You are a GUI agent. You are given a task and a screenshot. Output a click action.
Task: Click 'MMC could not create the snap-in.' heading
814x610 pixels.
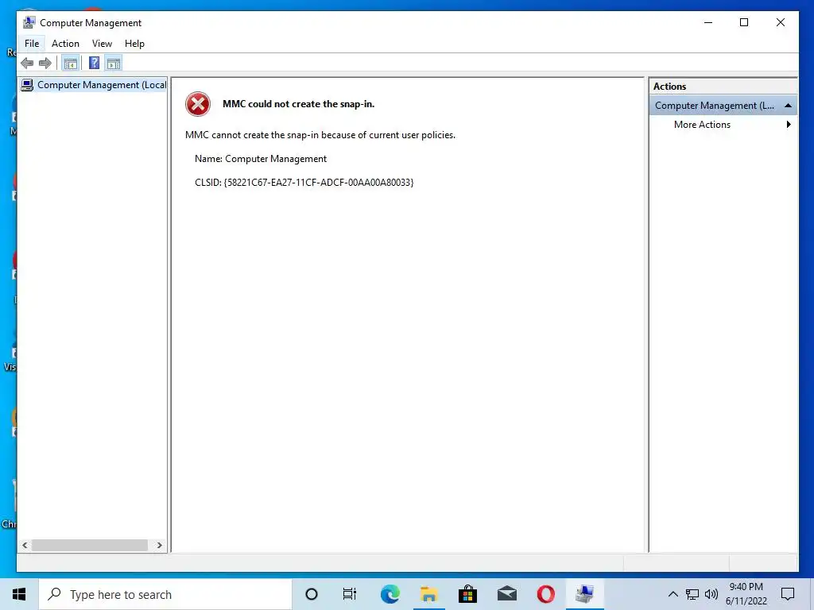[299, 104]
